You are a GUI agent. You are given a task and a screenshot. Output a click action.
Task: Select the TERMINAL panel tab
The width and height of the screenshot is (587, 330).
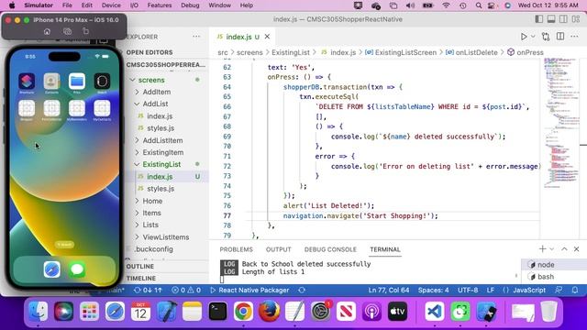385,249
